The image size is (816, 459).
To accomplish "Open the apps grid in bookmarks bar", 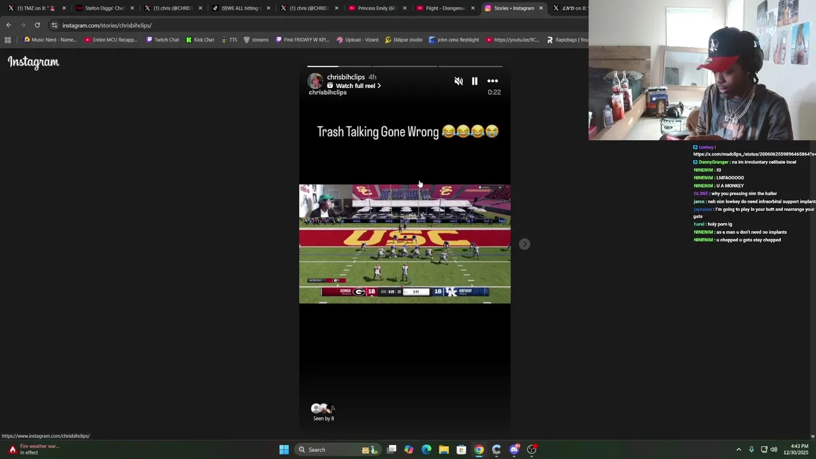I will coord(8,40).
